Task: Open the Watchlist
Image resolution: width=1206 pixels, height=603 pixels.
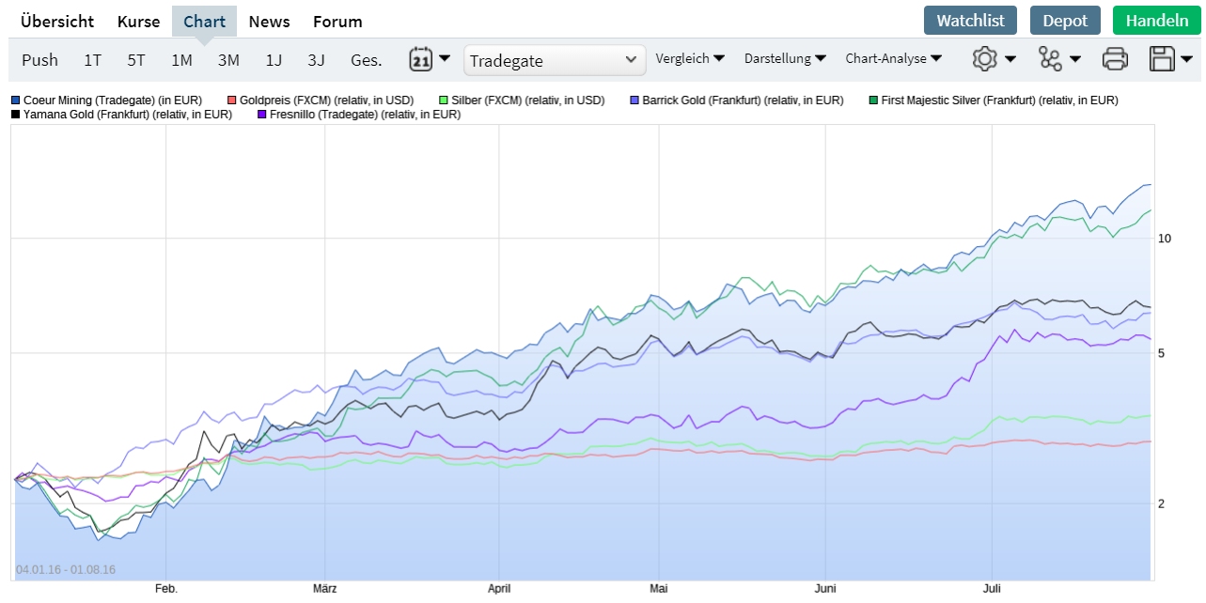Action: [x=970, y=20]
